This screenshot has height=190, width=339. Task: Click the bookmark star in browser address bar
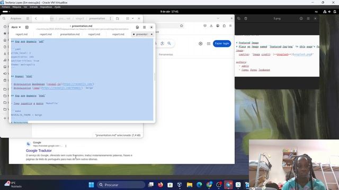[x=181, y=26]
